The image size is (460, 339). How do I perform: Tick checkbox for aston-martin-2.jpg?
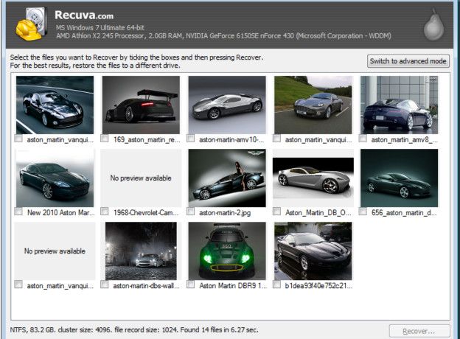tap(191, 212)
